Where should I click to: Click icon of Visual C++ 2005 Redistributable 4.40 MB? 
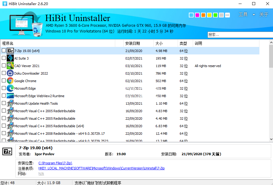click(x=10, y=118)
